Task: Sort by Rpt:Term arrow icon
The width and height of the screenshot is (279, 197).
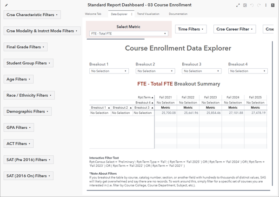Action: [x=153, y=98]
